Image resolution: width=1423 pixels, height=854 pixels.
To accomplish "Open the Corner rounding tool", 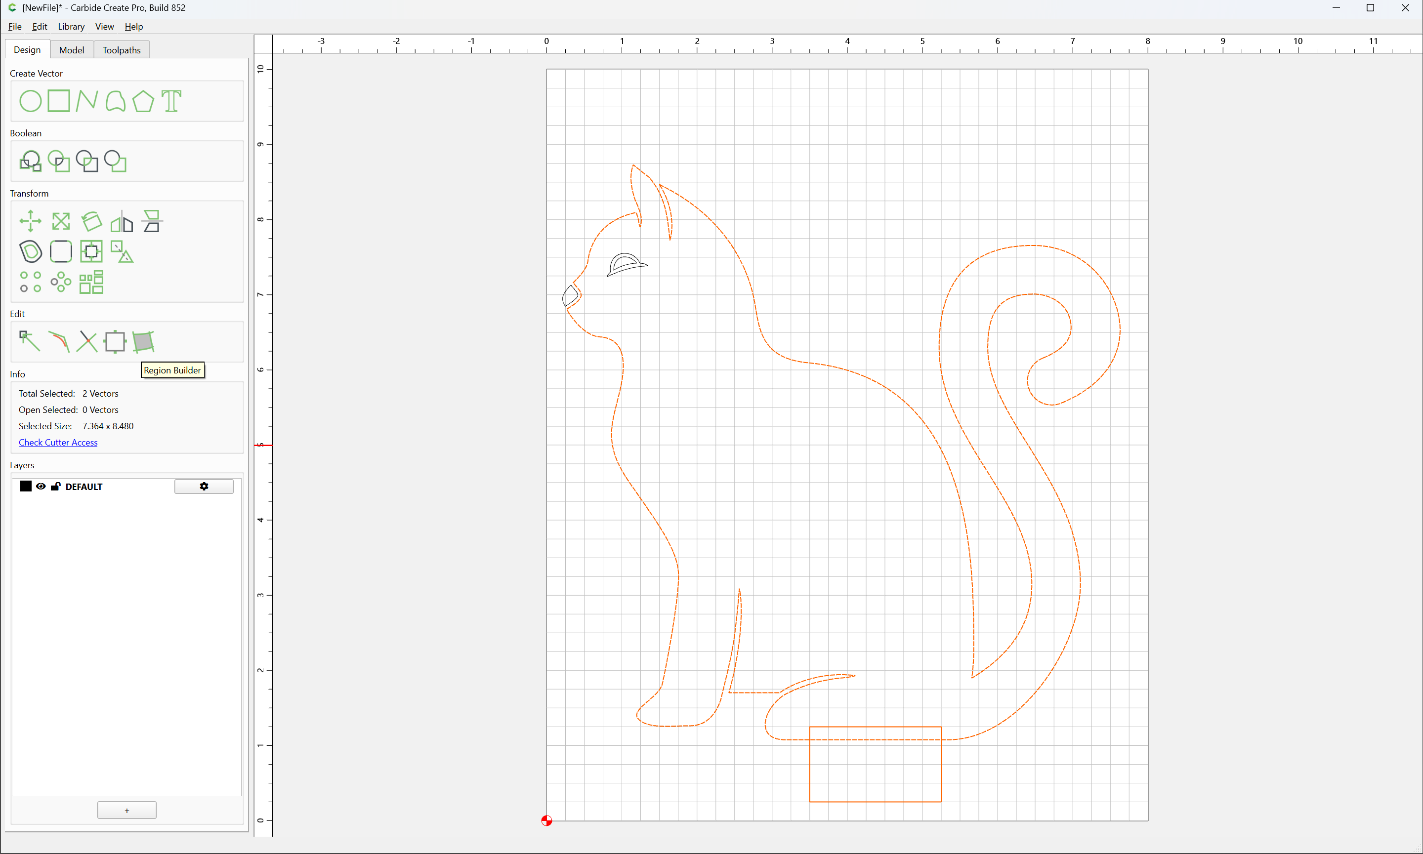I will pyautogui.click(x=61, y=251).
